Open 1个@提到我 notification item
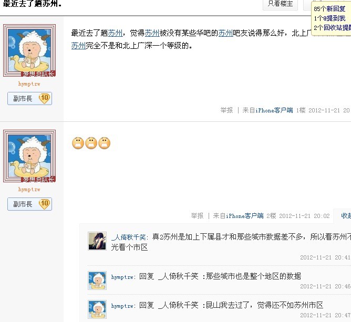 329,18
